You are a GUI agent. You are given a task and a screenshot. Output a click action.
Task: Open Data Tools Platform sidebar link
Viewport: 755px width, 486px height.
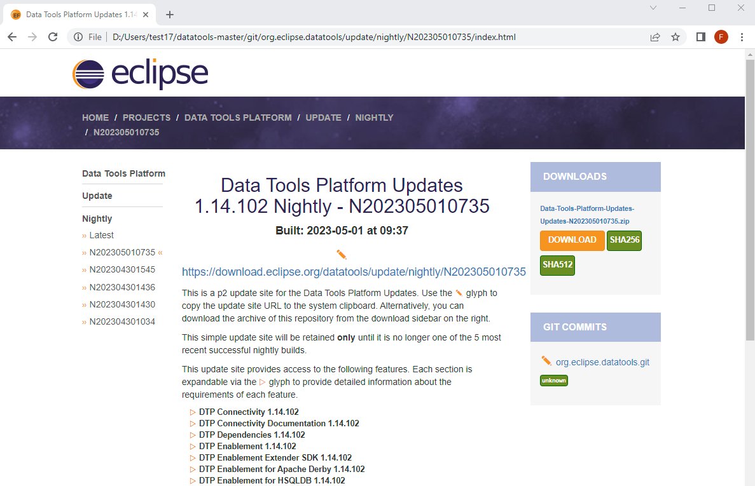[x=124, y=173]
